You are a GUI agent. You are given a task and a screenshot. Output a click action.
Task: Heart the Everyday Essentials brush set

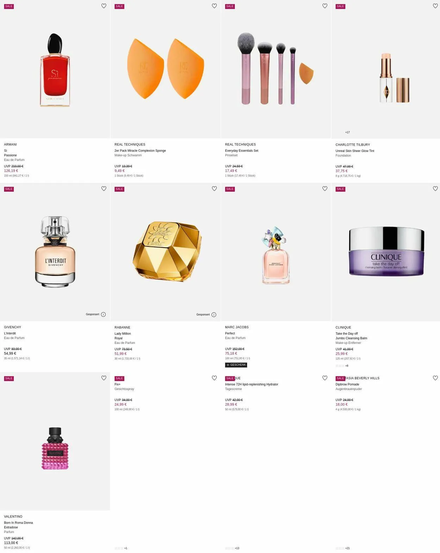(325, 6)
